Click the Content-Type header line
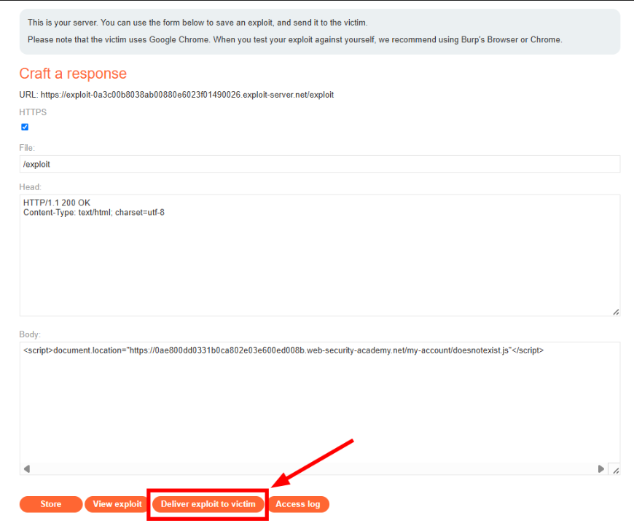 [x=94, y=213]
